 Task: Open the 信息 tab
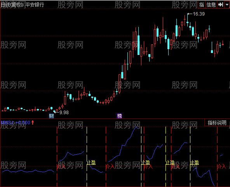[211, 5]
